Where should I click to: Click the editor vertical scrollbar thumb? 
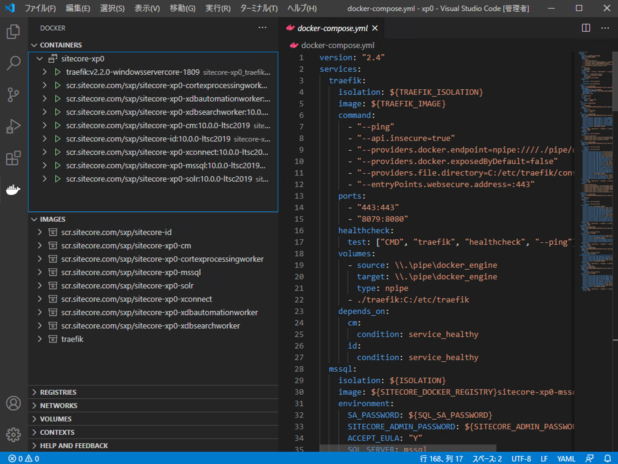[x=615, y=81]
